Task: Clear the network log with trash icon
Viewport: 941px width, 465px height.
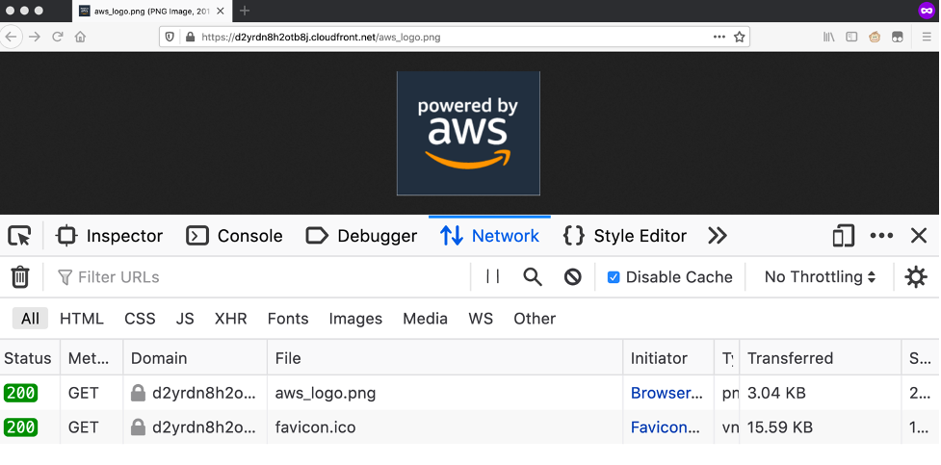Action: 19,277
